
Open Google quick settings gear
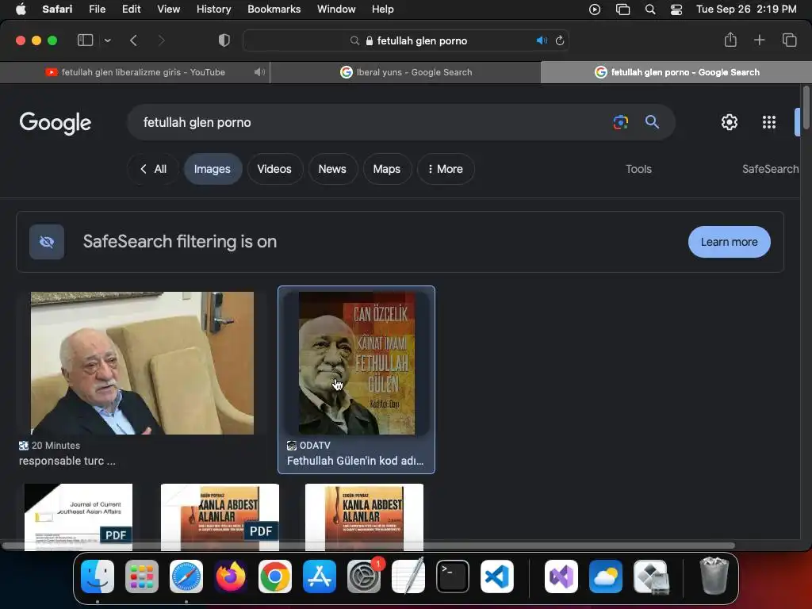pos(730,122)
